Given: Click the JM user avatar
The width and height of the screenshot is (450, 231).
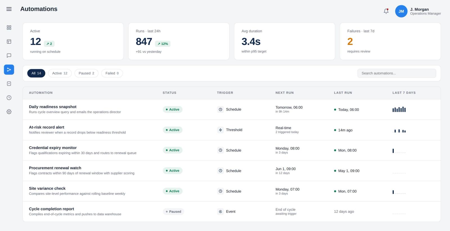Looking at the screenshot, I should 401,11.
